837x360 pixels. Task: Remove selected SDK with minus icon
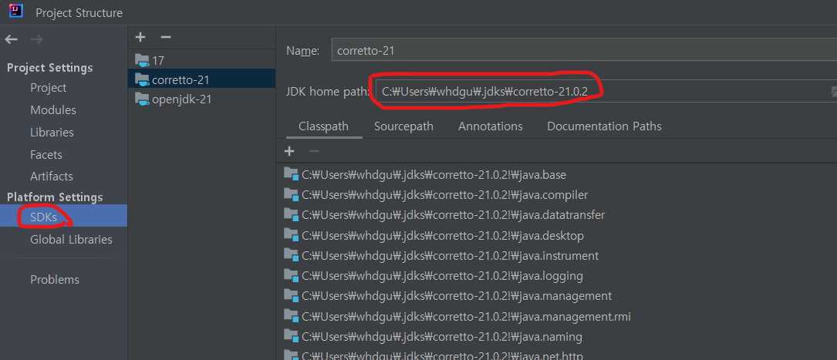point(166,37)
